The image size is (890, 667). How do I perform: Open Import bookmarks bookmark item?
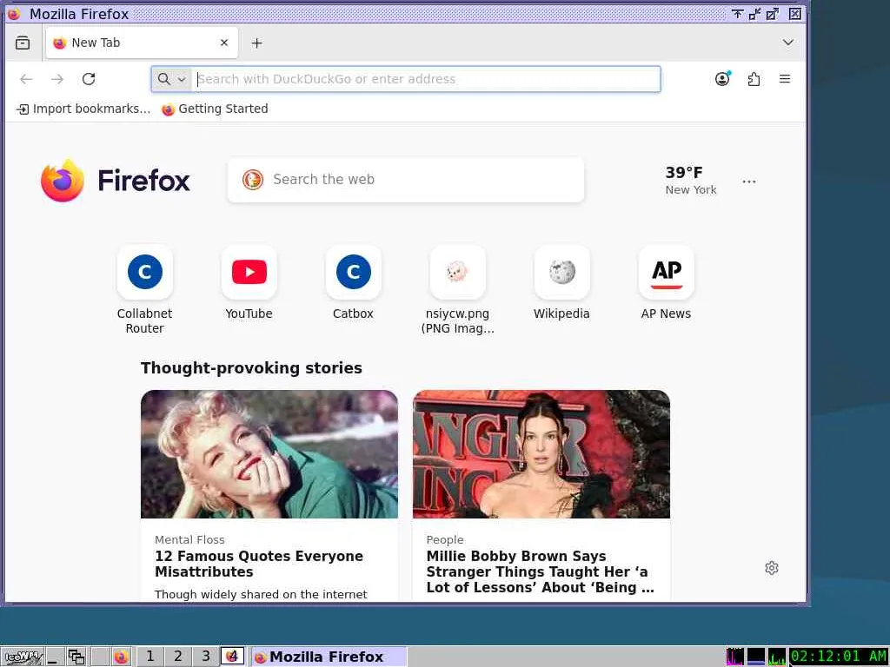click(83, 109)
